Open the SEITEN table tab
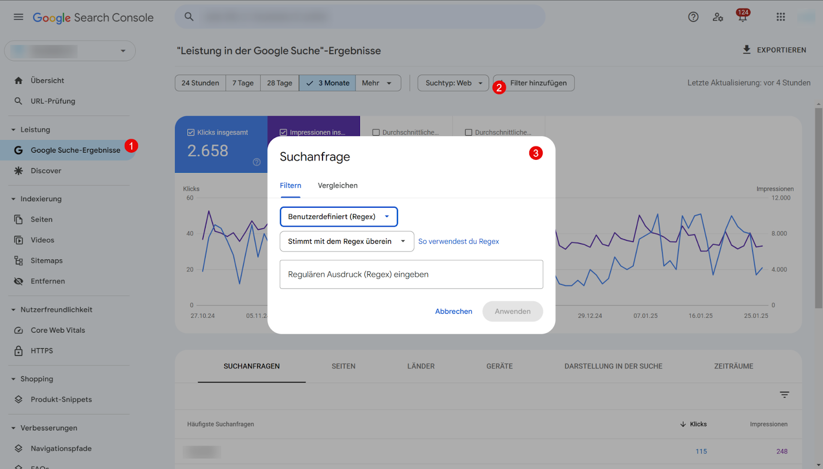Image resolution: width=823 pixels, height=469 pixels. pos(344,366)
